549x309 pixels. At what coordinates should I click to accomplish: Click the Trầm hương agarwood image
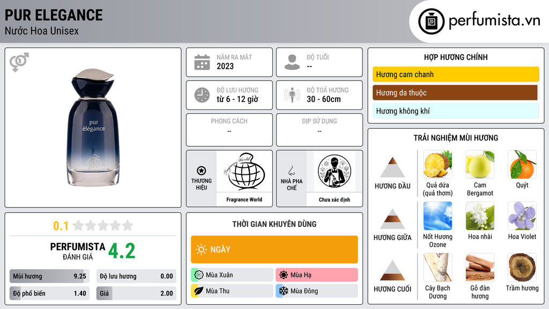(522, 267)
